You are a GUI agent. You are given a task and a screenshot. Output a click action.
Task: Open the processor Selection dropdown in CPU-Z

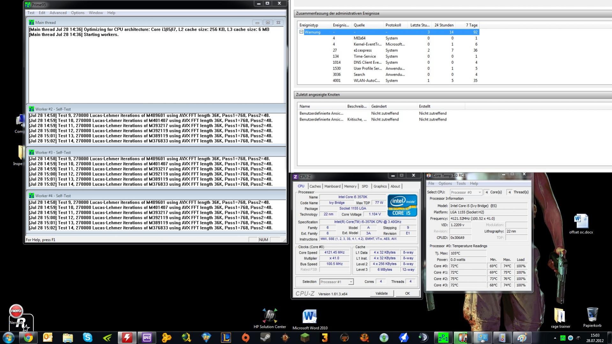coord(336,282)
